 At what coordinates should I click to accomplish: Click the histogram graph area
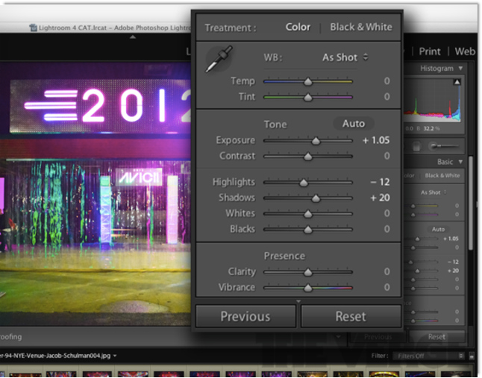[x=432, y=101]
